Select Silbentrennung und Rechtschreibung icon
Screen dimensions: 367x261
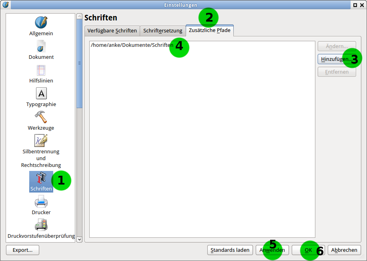41,141
